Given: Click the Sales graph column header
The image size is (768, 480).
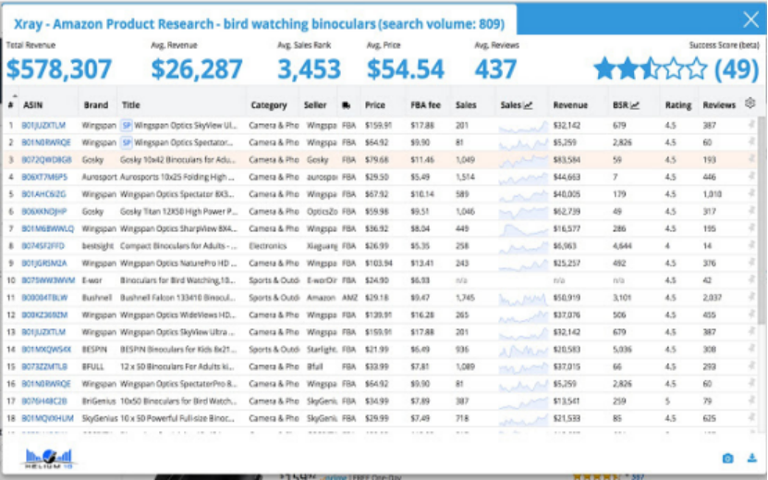Looking at the screenshot, I should 517,105.
